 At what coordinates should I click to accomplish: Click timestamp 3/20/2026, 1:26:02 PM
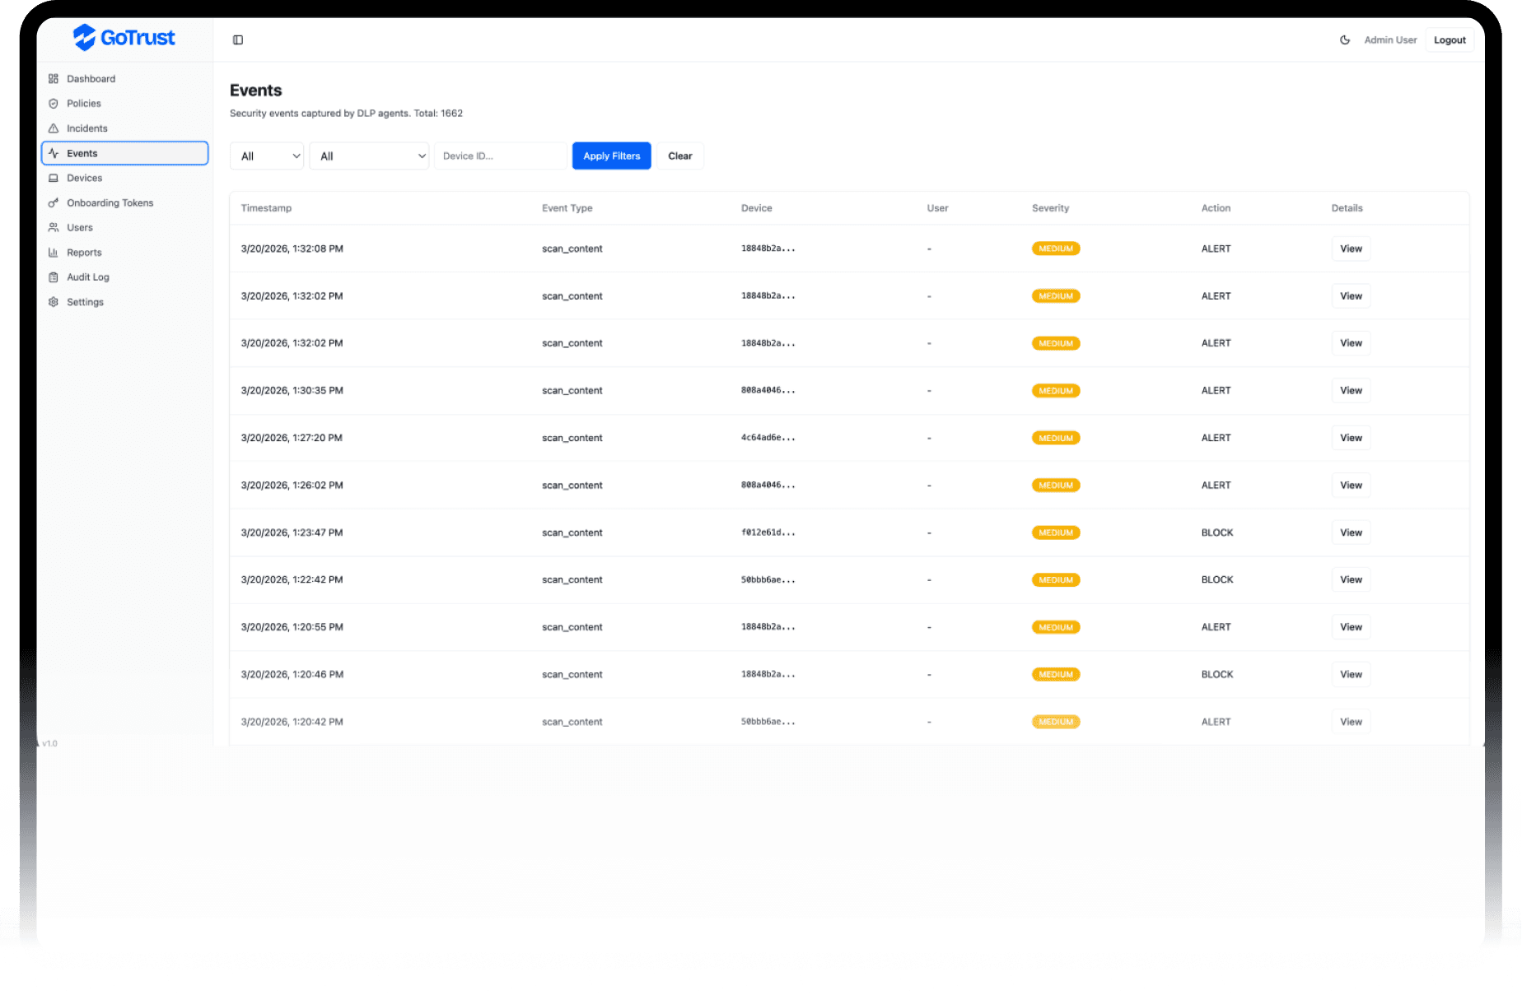(x=292, y=485)
